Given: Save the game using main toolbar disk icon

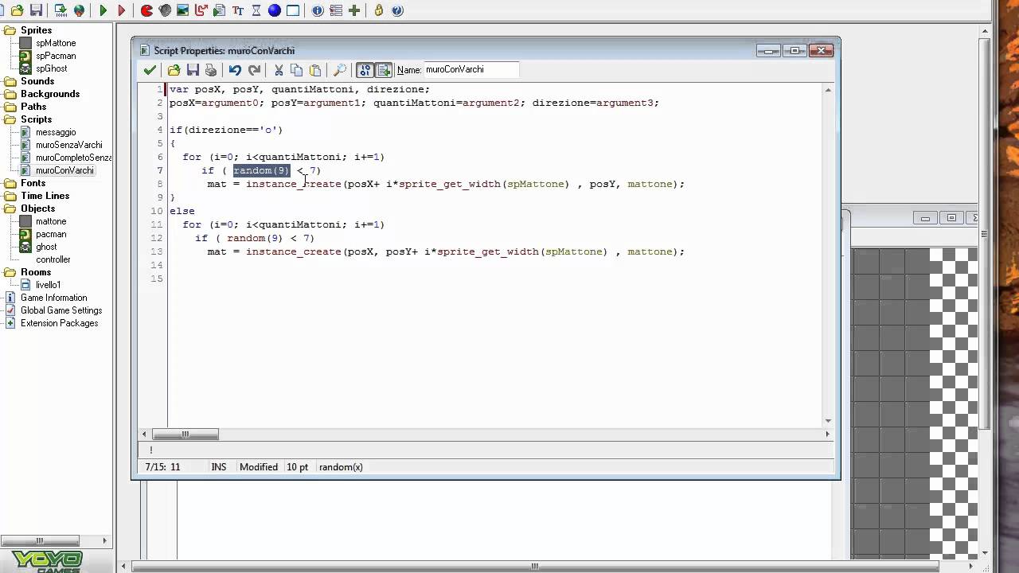Looking at the screenshot, I should 36,10.
